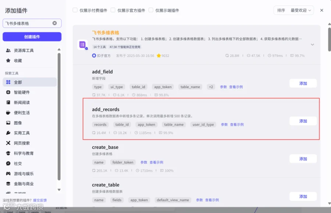Click the star rating 9032 icon

159,56
